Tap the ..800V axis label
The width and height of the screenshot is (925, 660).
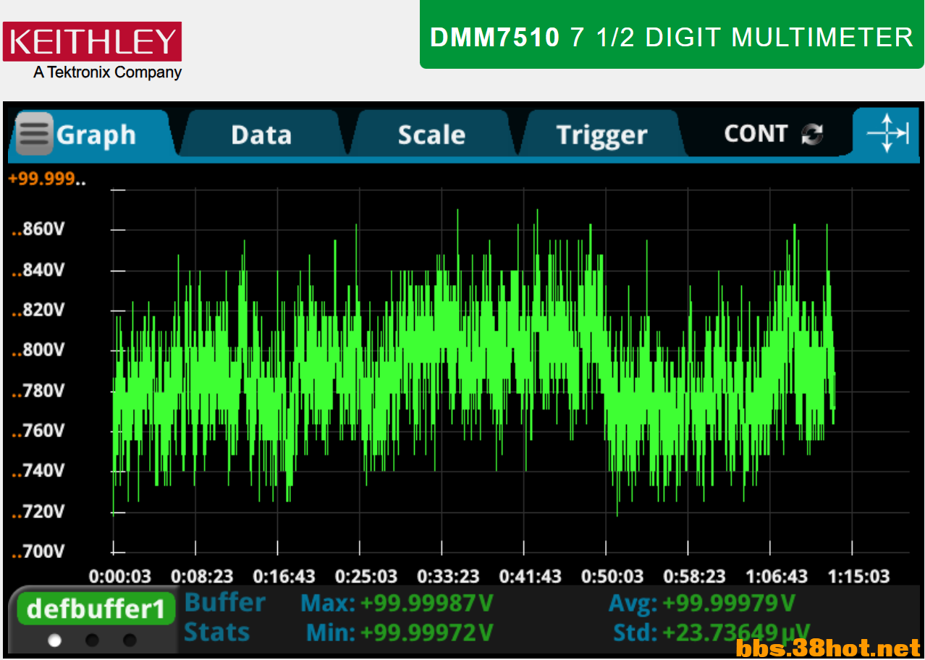pos(38,350)
